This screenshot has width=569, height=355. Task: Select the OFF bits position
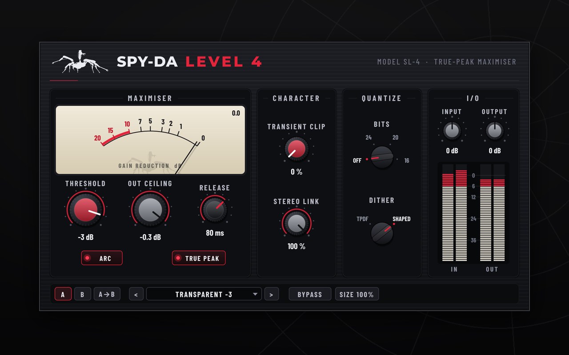(357, 161)
